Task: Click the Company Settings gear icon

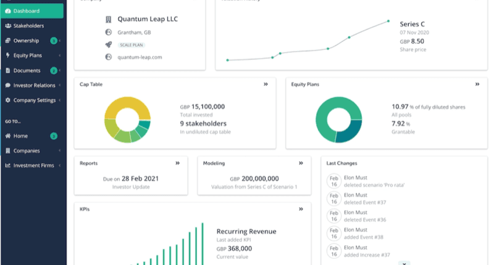Action: point(7,100)
